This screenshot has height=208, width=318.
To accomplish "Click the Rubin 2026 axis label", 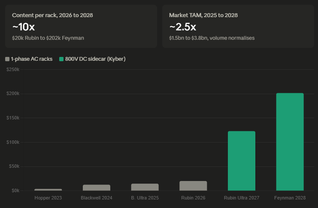I will click(193, 198).
